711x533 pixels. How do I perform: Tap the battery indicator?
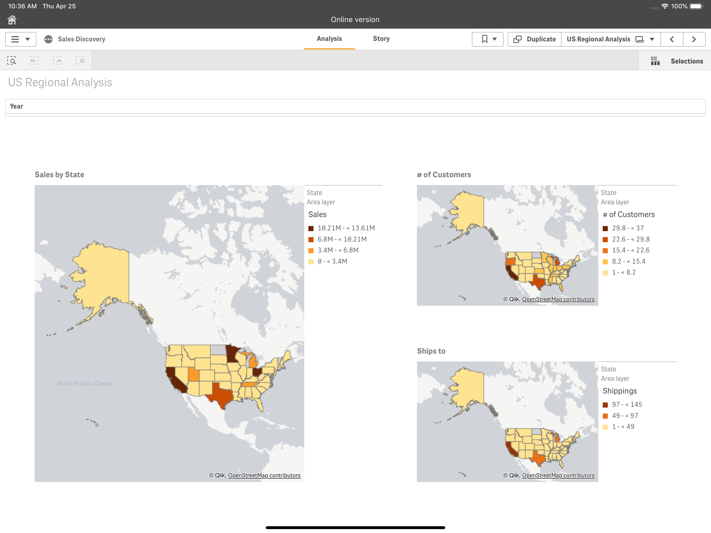[696, 6]
